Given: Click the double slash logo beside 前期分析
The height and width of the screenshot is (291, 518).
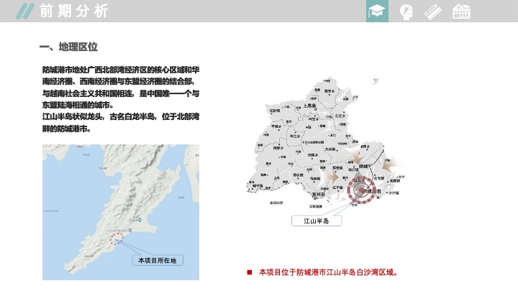Looking at the screenshot, I should click(24, 11).
